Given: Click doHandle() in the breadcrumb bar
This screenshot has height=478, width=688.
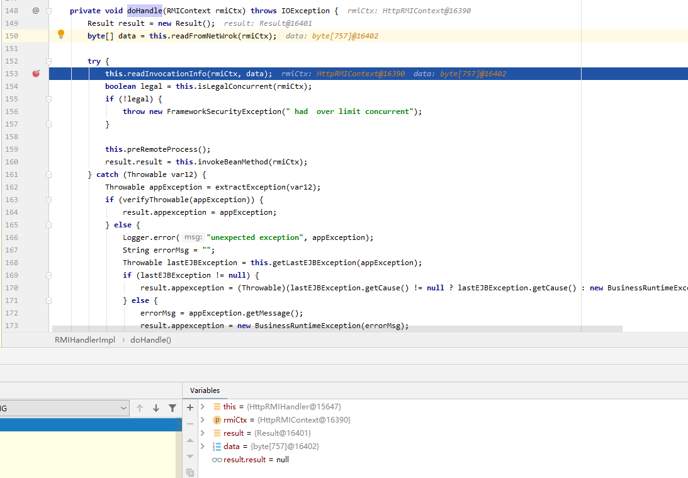Looking at the screenshot, I should tap(150, 339).
